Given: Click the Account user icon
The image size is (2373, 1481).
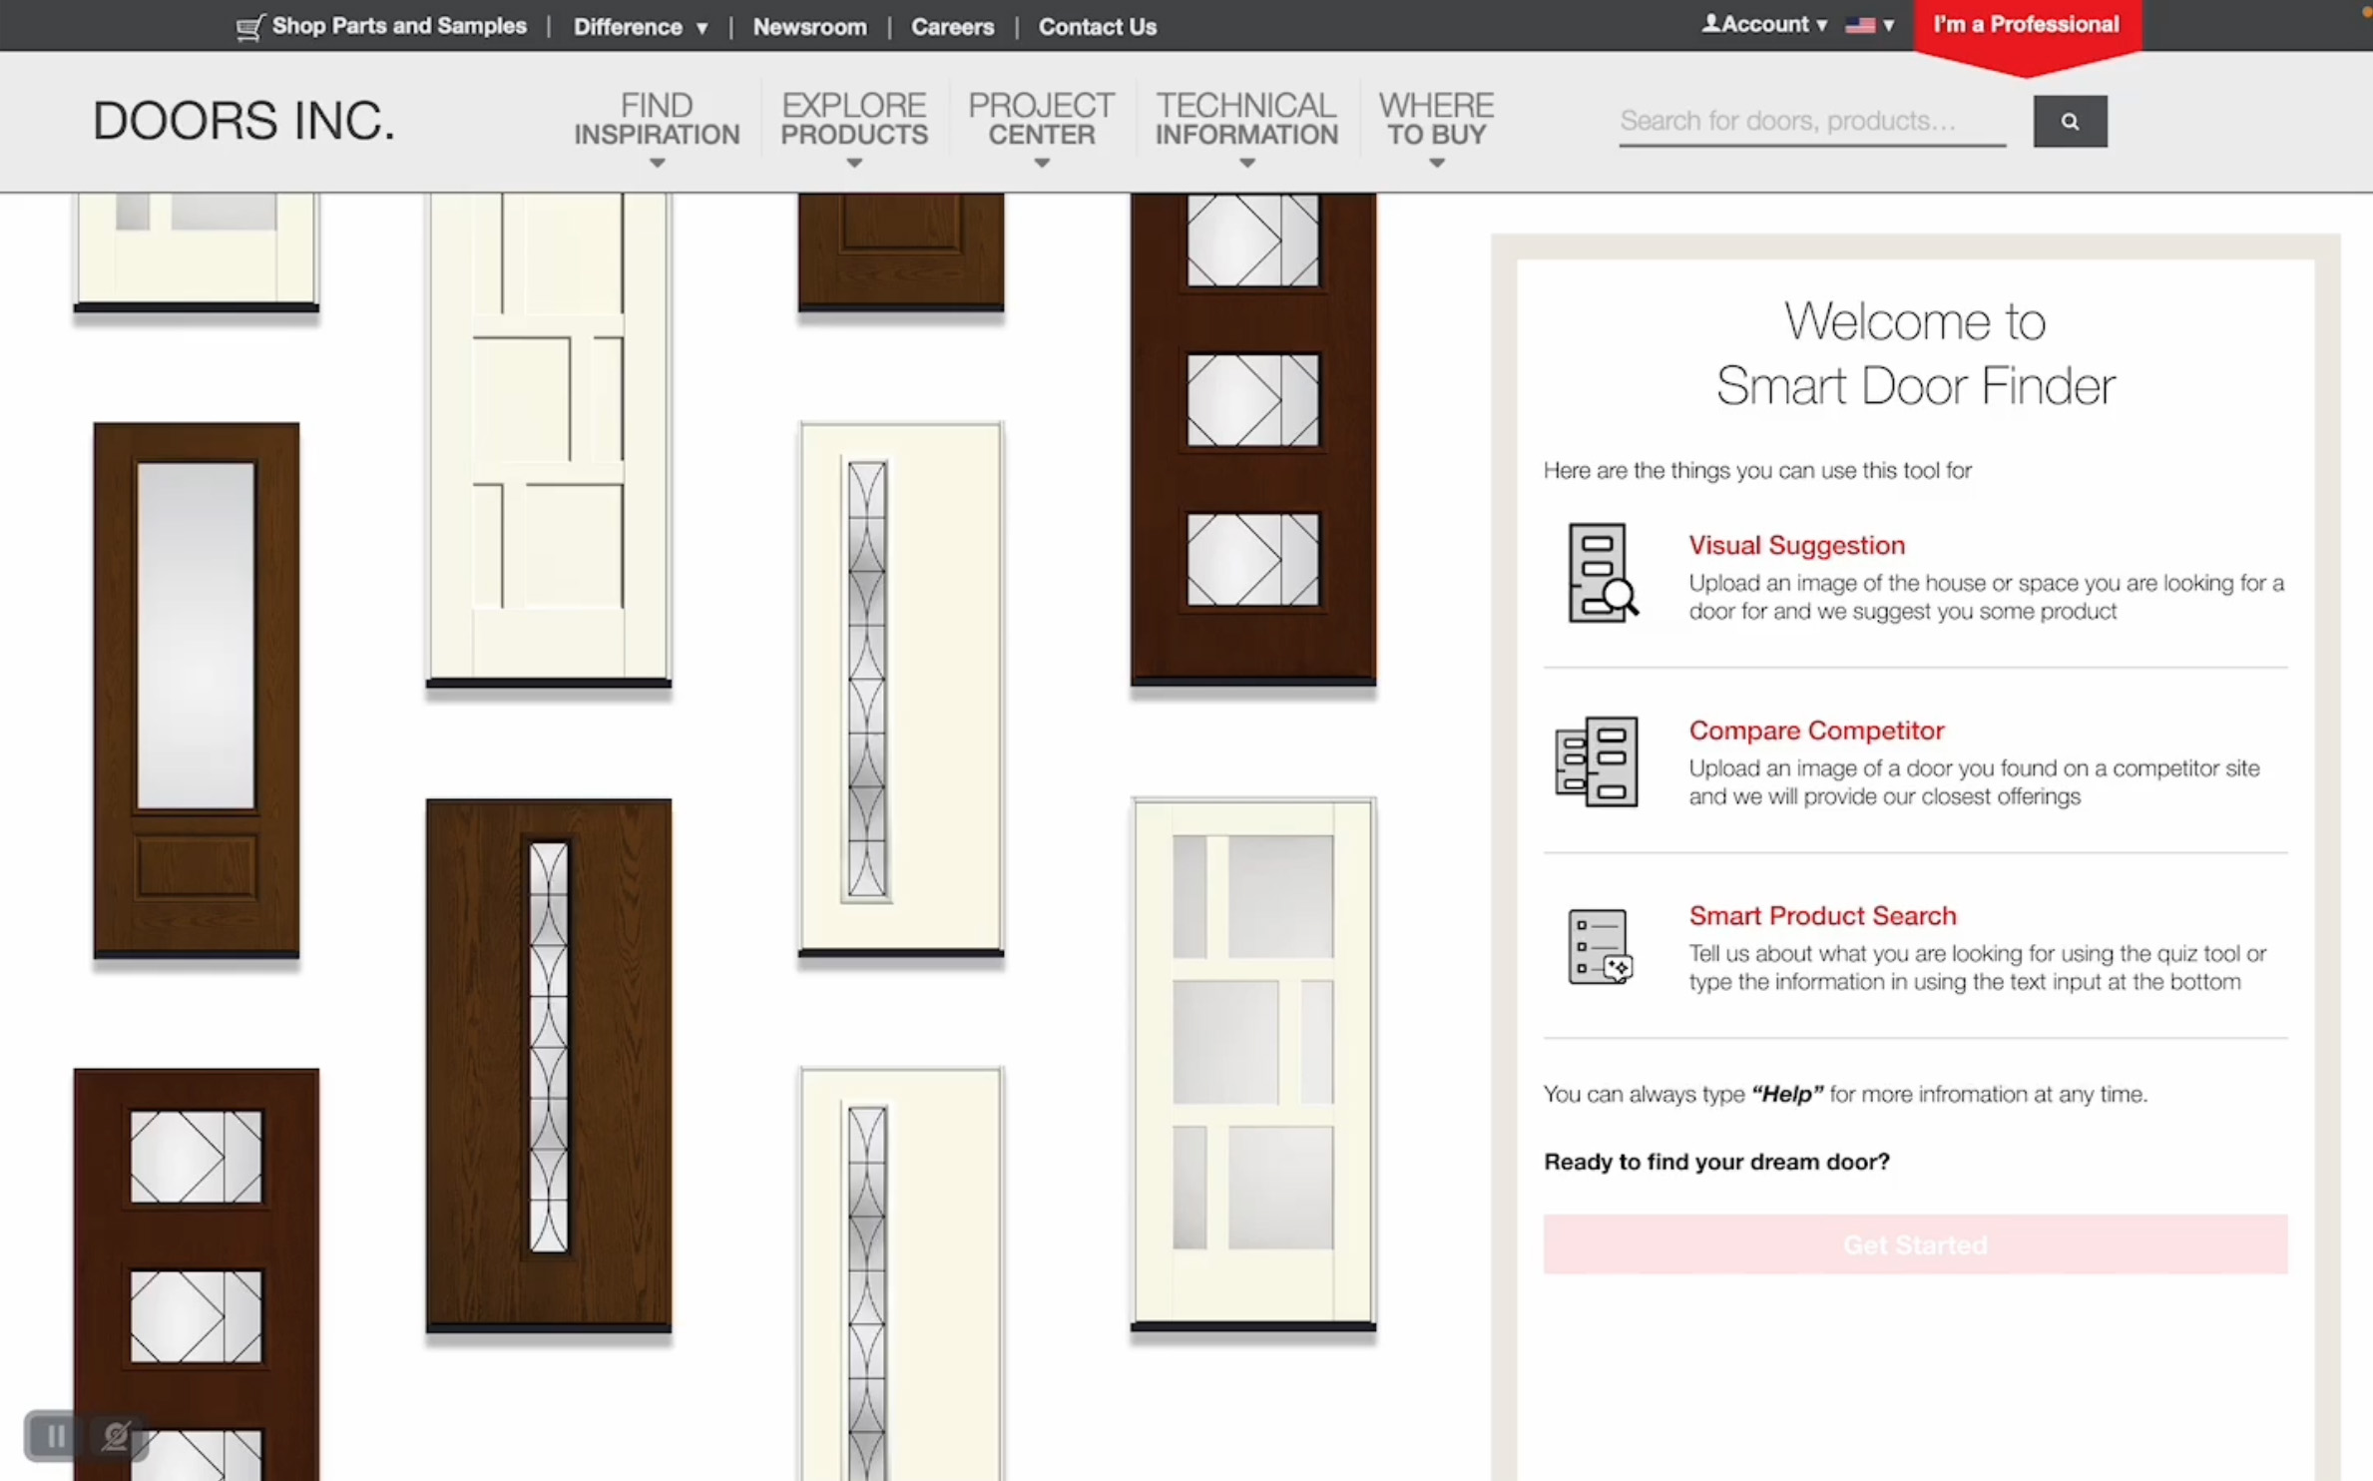Looking at the screenshot, I should (1710, 24).
